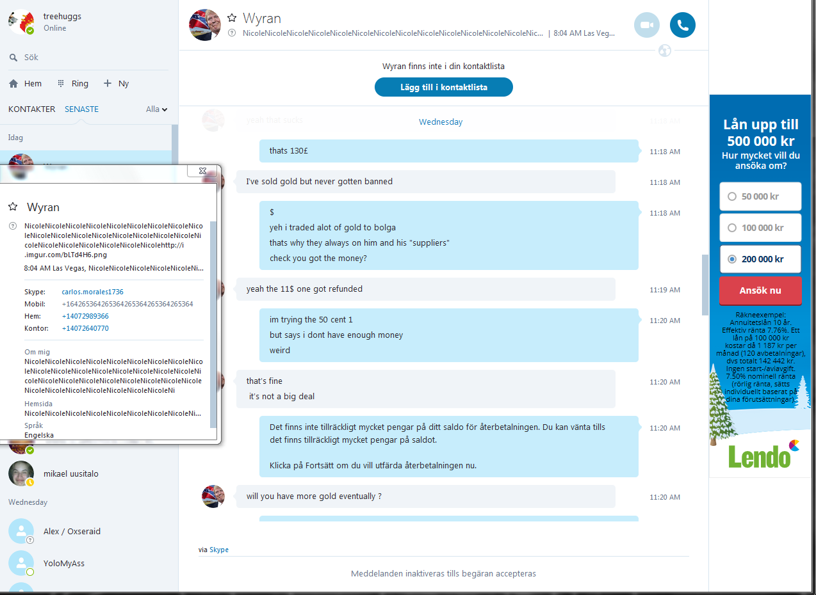This screenshot has height=595, width=816.
Task: Open the Ring dial pad
Action: pos(61,83)
